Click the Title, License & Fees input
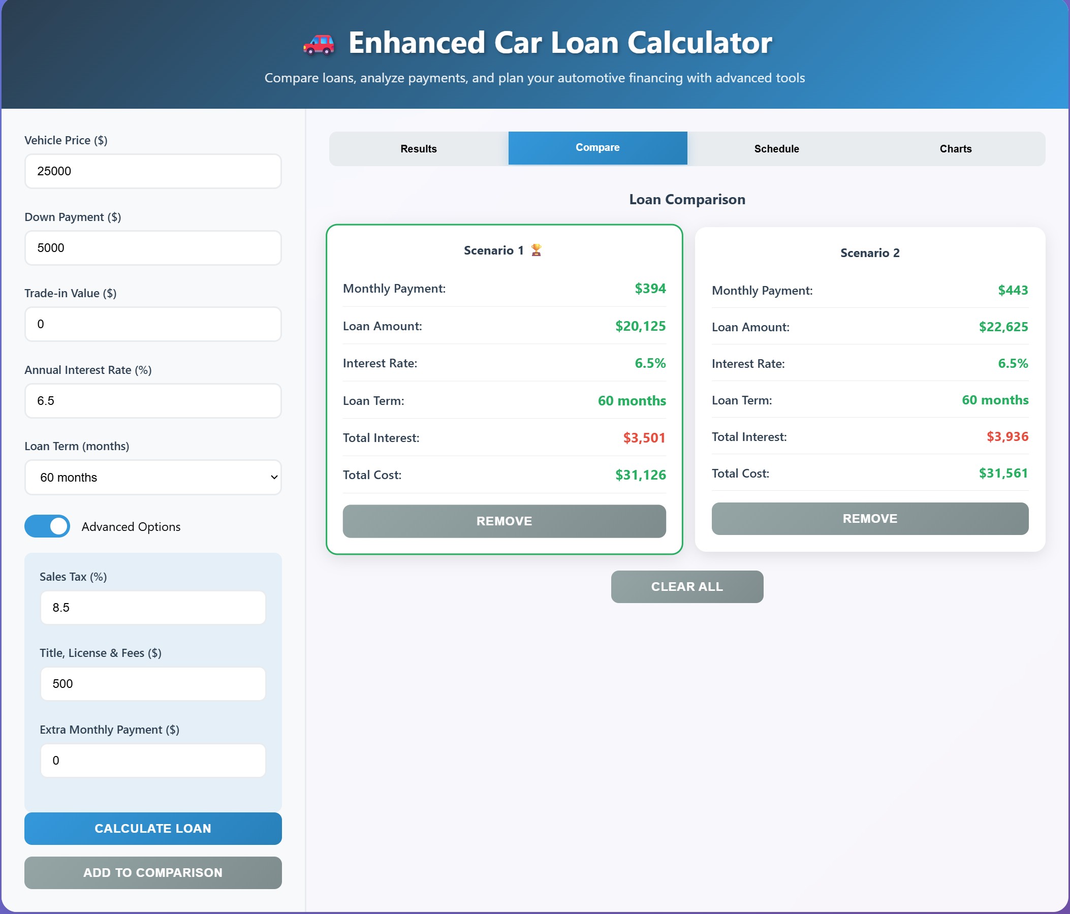The width and height of the screenshot is (1070, 914). tap(152, 684)
